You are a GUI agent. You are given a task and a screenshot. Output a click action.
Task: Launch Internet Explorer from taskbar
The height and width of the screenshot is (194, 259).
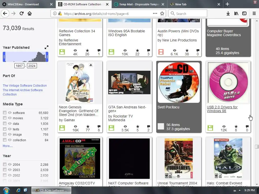tap(18, 190)
